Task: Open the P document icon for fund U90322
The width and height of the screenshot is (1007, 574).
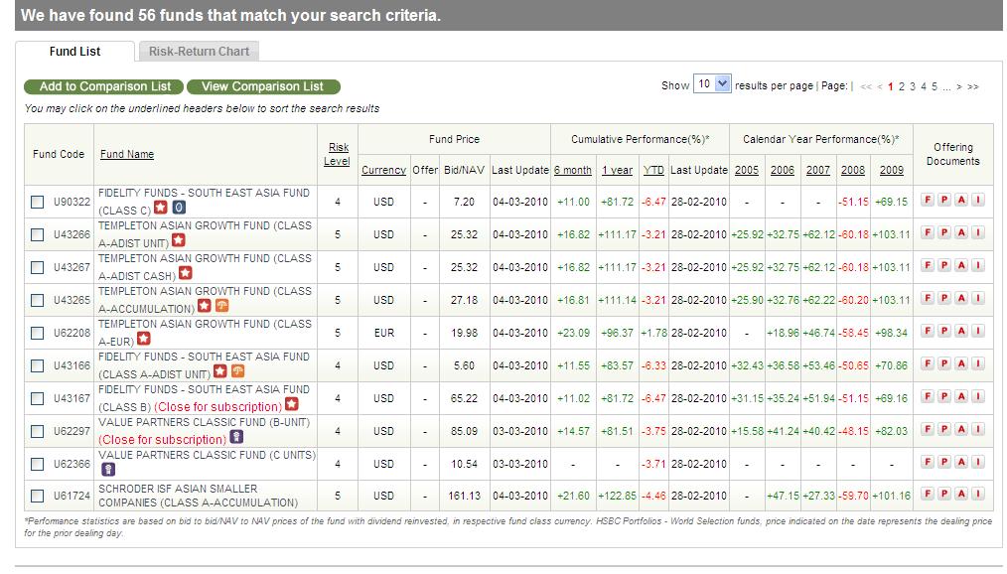Action: pos(944,200)
